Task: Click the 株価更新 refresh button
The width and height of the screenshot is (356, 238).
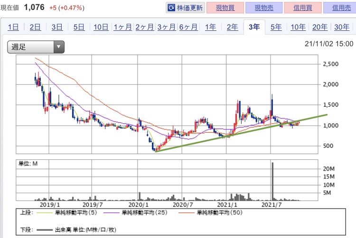Action: click(185, 8)
